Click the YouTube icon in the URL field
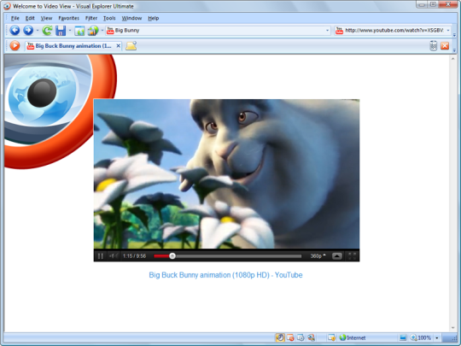 click(339, 30)
